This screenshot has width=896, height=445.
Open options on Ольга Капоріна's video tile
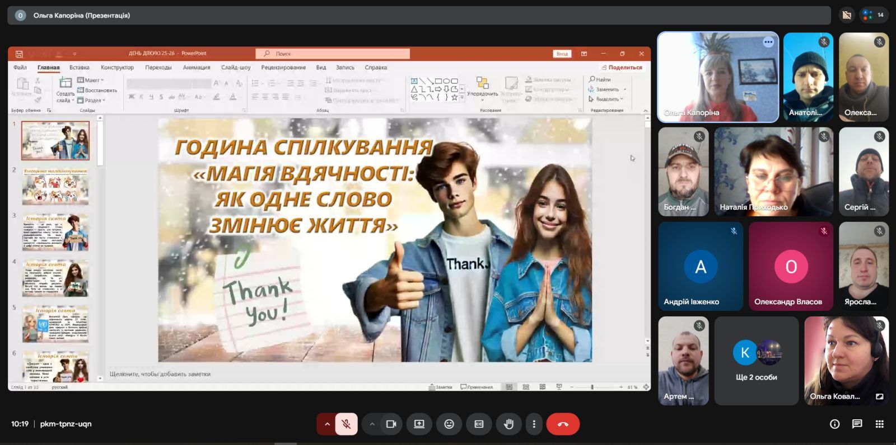(x=768, y=42)
